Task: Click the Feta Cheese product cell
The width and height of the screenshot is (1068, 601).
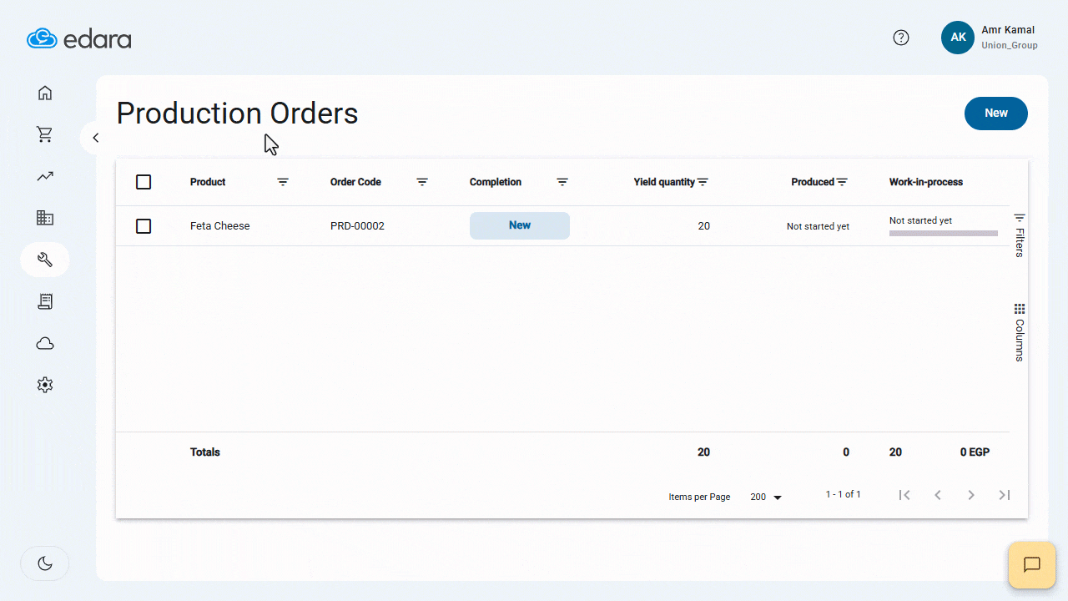Action: point(220,226)
